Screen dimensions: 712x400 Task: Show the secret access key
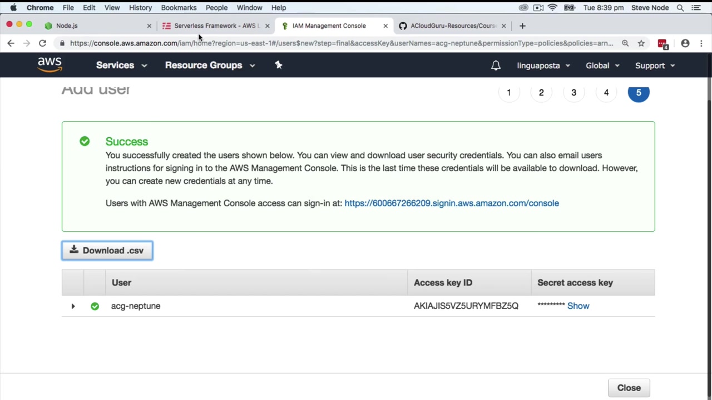pos(578,306)
